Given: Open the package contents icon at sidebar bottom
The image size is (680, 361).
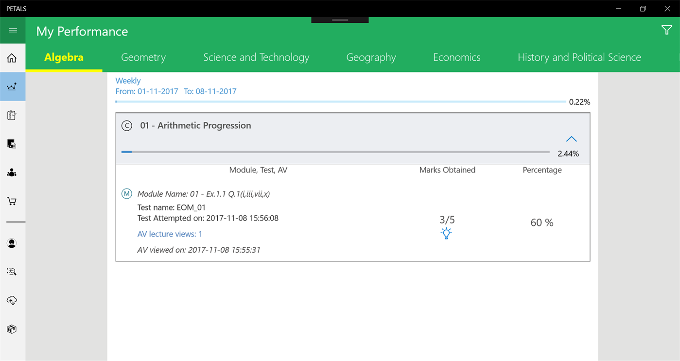Looking at the screenshot, I should click(x=12, y=329).
